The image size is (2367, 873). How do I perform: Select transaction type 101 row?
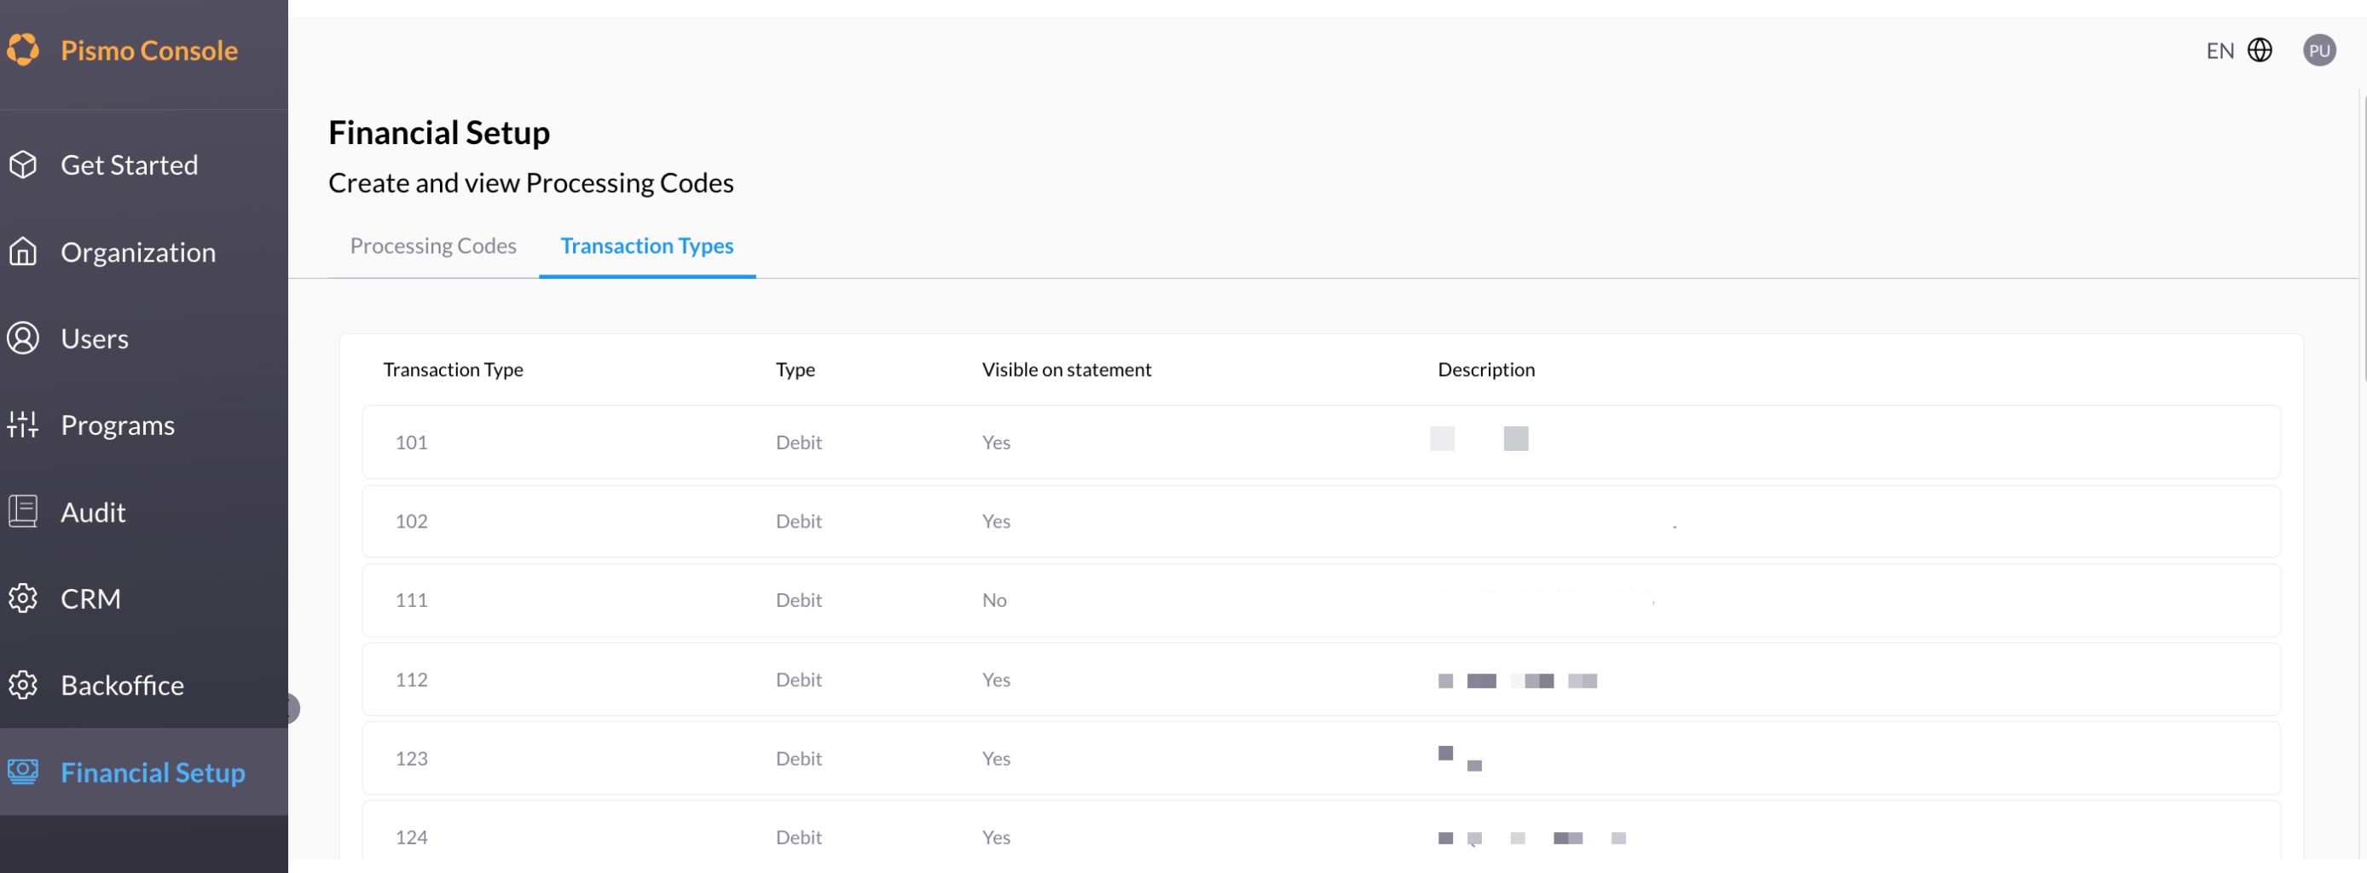1321,442
